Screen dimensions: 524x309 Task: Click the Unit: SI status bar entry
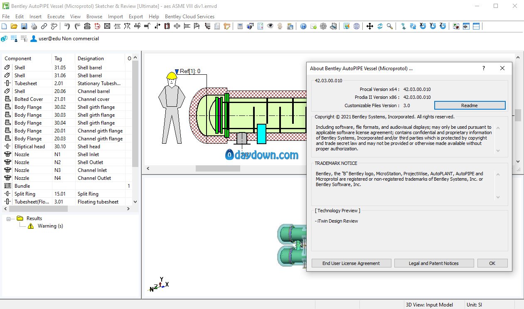coord(474,305)
